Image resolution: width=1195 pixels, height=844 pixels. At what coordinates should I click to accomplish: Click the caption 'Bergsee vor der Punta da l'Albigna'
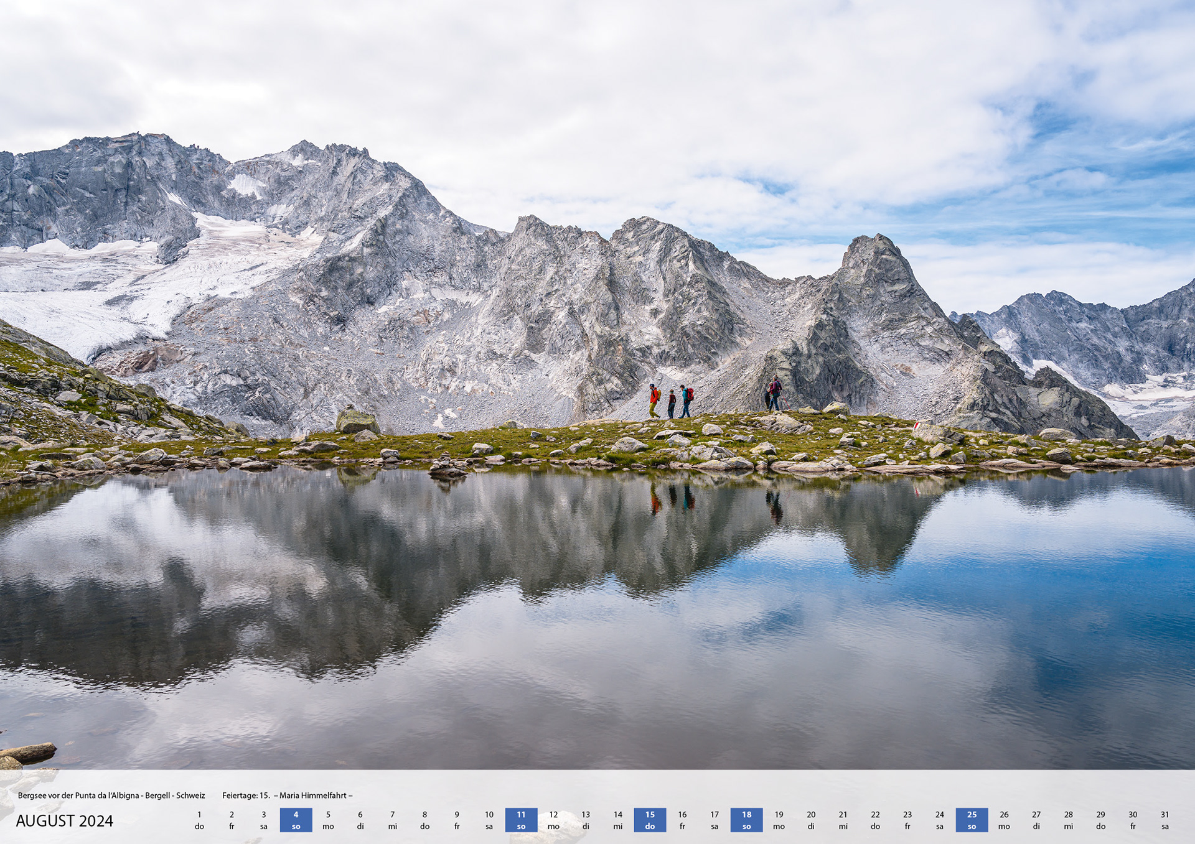pos(78,795)
